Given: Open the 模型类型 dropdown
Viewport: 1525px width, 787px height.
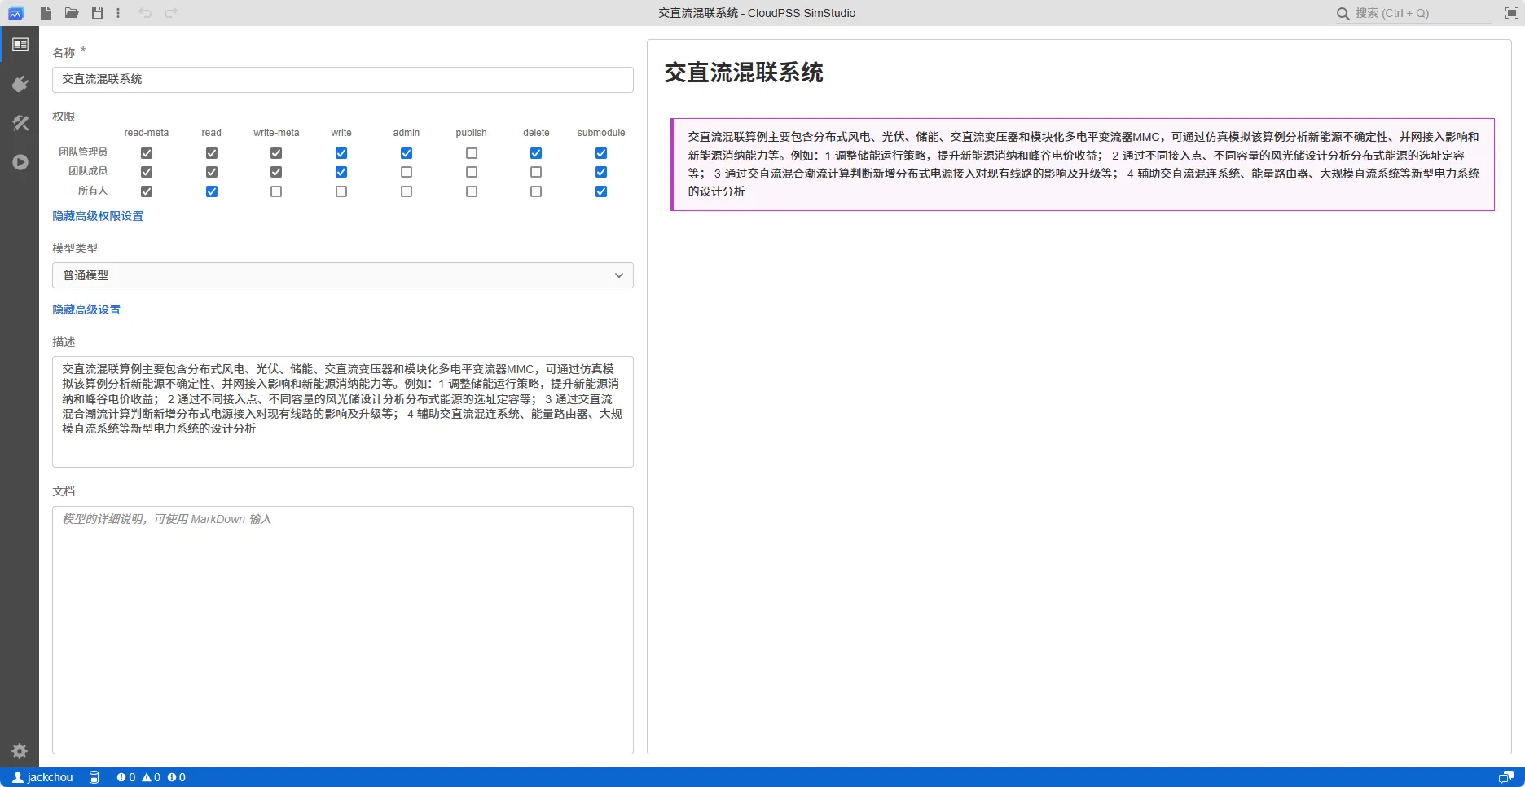Looking at the screenshot, I should (343, 275).
